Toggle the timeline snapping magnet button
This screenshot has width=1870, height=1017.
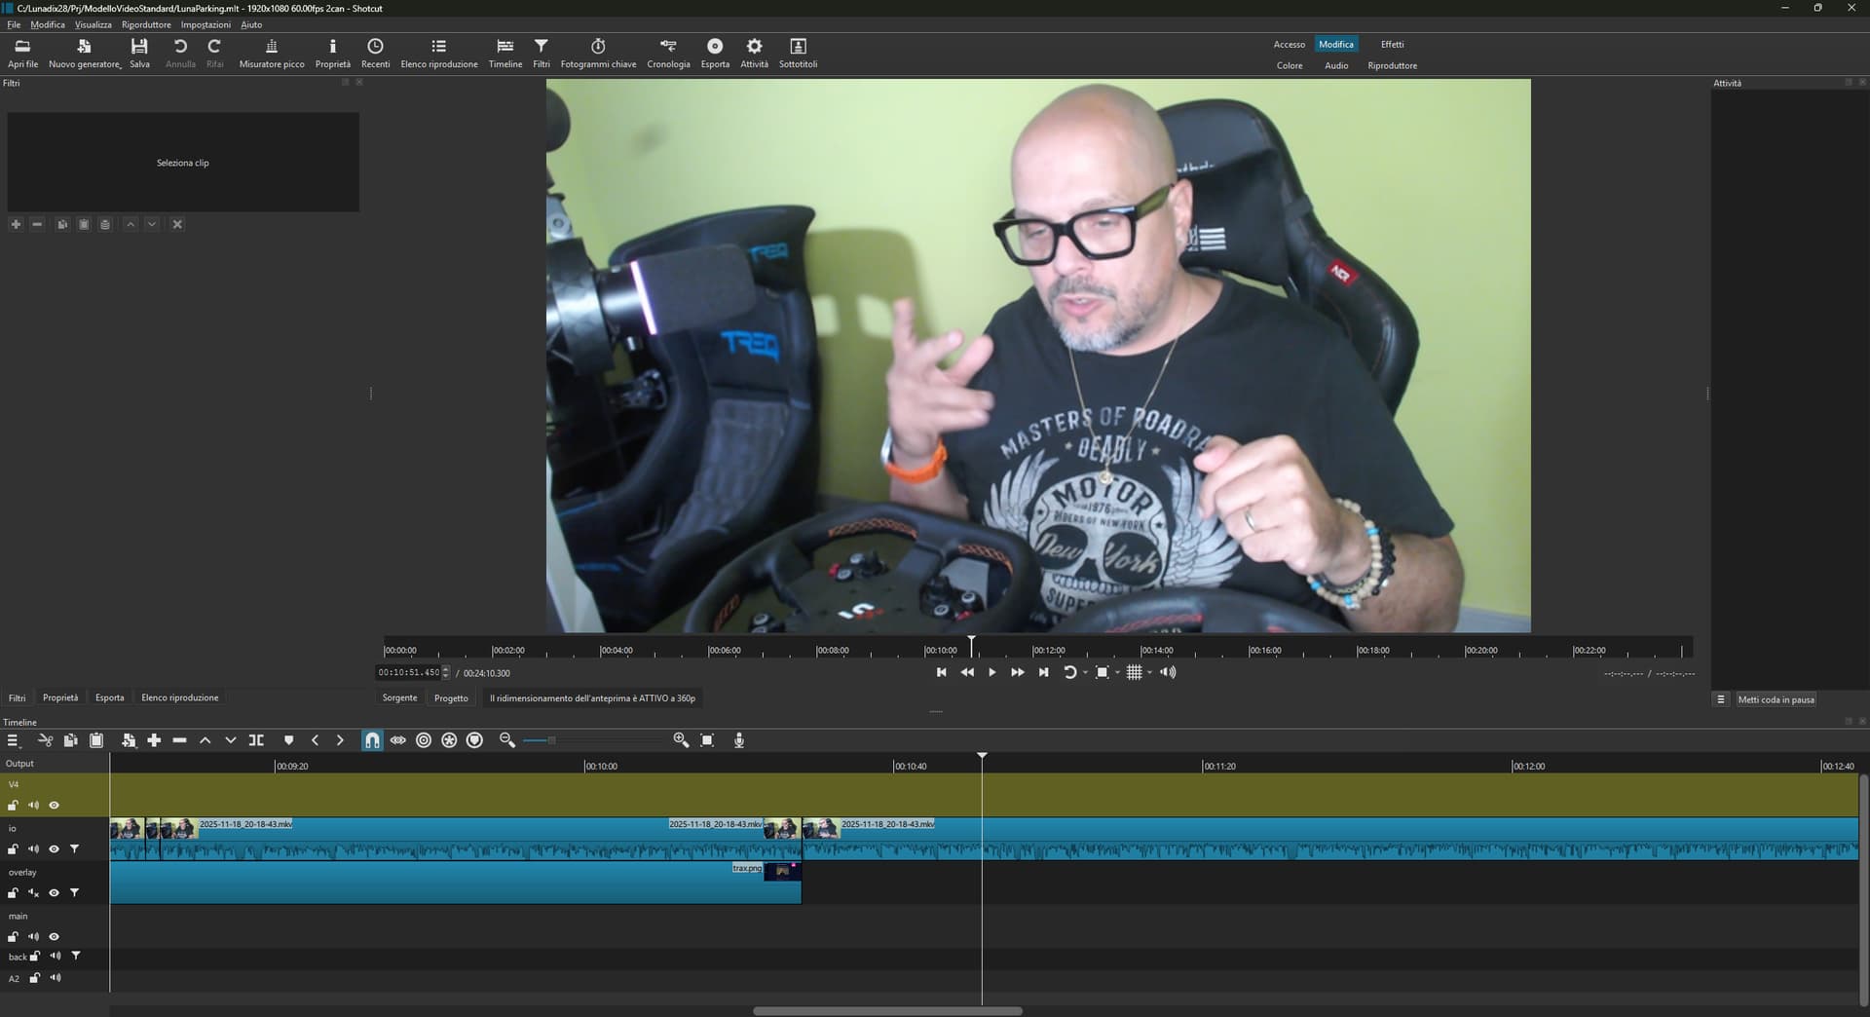point(372,740)
